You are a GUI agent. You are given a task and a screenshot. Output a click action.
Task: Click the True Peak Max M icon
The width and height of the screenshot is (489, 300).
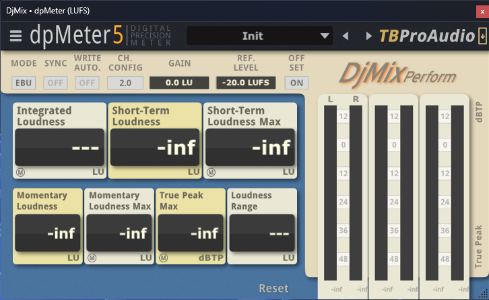click(x=164, y=258)
